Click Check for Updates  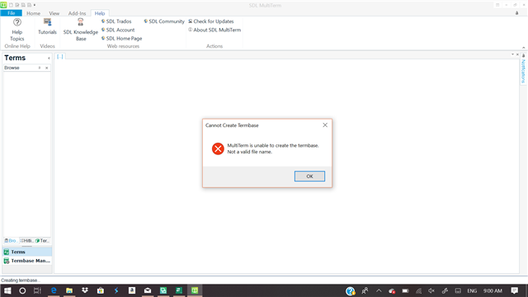point(211,21)
